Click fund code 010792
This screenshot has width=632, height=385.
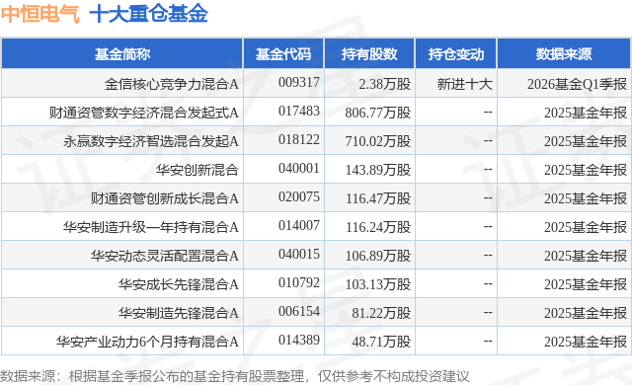point(299,282)
